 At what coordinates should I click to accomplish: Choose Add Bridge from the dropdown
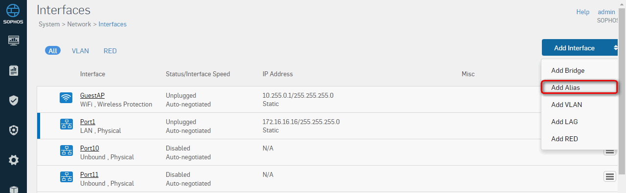coord(568,70)
